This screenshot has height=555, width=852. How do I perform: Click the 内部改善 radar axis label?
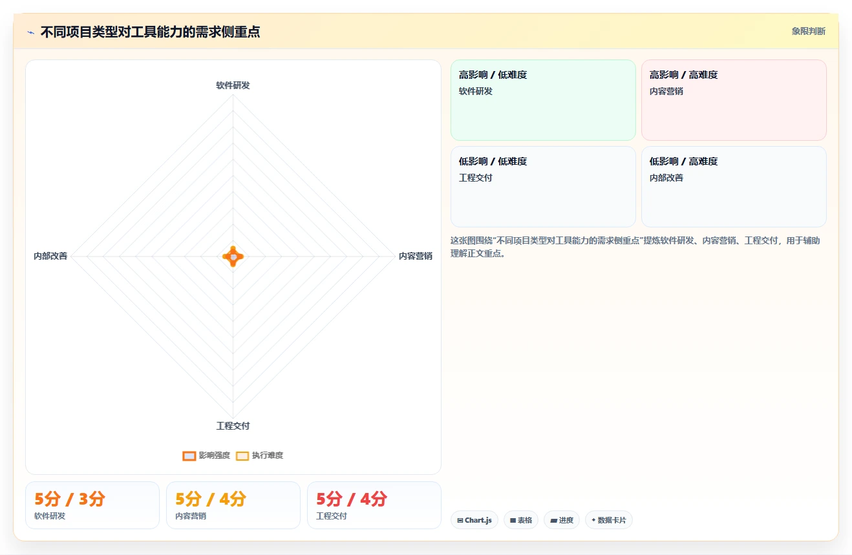pyautogui.click(x=50, y=256)
